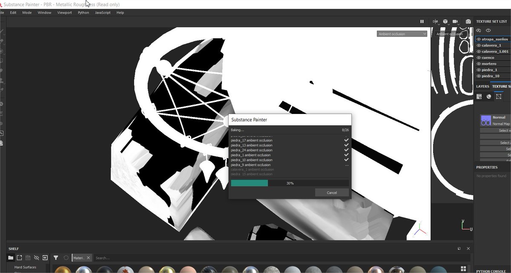Viewport: 511px width, 273px height.
Task: Open symmetry settings icon in top toolbar
Action: tap(435, 21)
